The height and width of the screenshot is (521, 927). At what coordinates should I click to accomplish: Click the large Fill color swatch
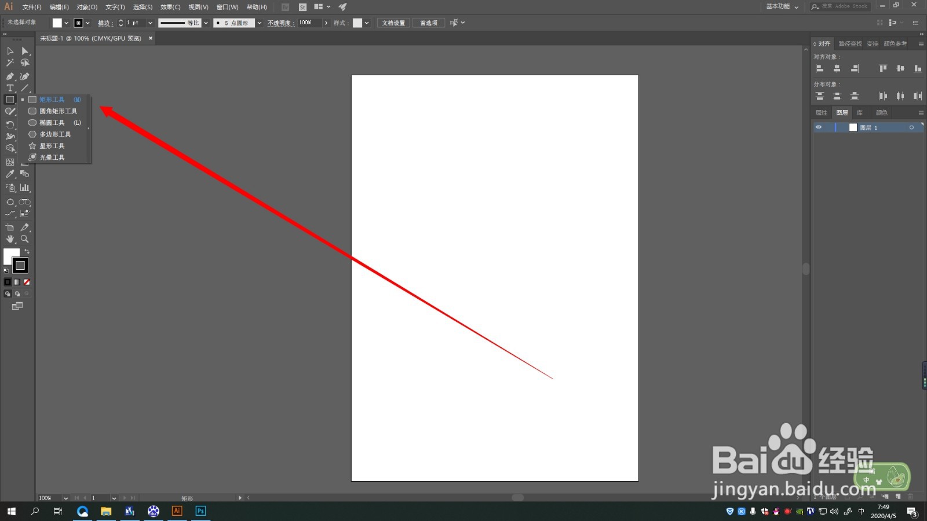[x=9, y=254]
